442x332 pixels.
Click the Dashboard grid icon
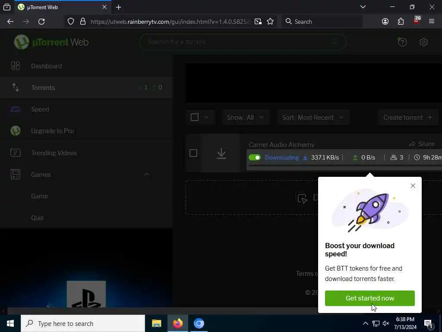[x=16, y=66]
